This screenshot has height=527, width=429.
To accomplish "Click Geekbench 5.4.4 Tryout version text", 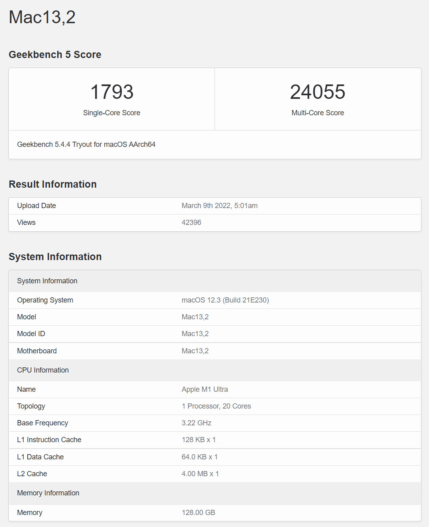I will 86,144.
